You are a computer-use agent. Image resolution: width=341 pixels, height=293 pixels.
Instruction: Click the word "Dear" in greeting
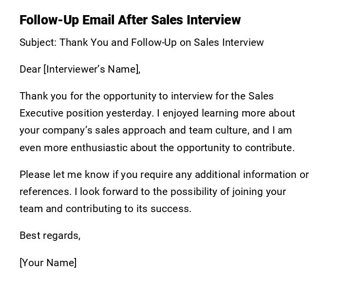pos(30,69)
